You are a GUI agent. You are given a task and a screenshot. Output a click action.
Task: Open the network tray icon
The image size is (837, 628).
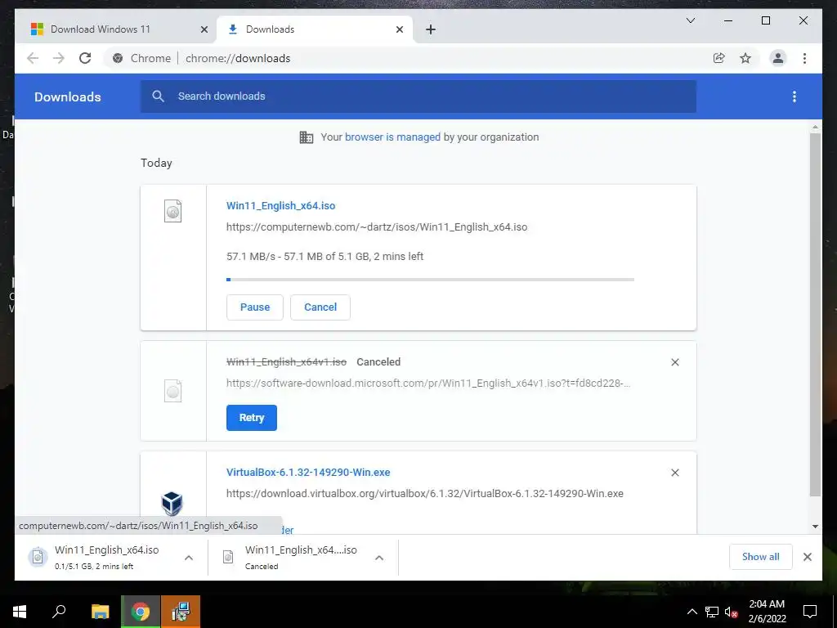point(712,612)
